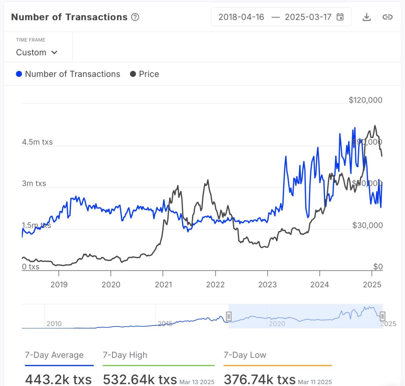Expand the Custom time frame dropdown
The height and width of the screenshot is (386, 405).
pyautogui.click(x=36, y=52)
